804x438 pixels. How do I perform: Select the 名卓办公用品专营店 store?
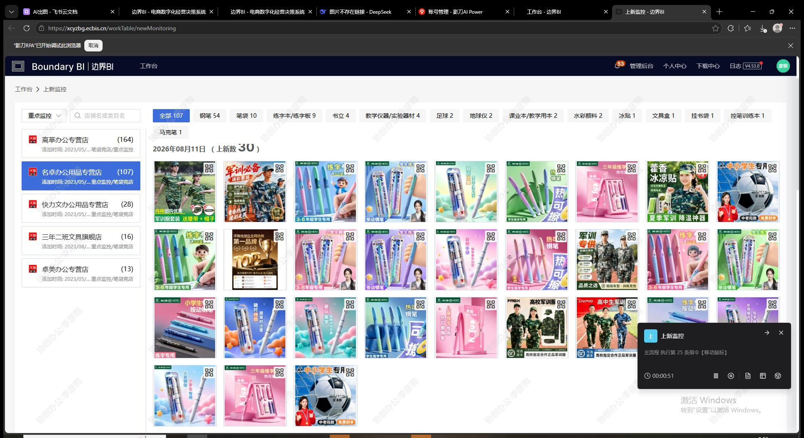81,176
